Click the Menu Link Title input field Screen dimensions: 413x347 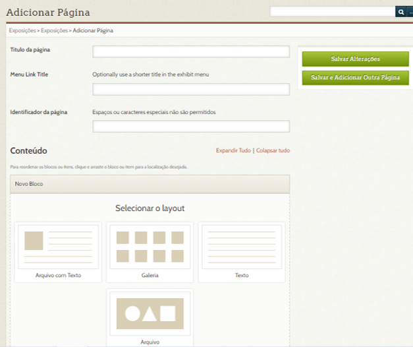point(191,90)
